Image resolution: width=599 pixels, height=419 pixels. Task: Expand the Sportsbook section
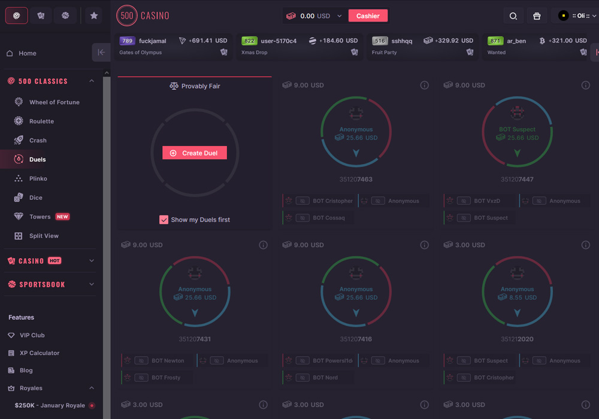[x=92, y=284]
